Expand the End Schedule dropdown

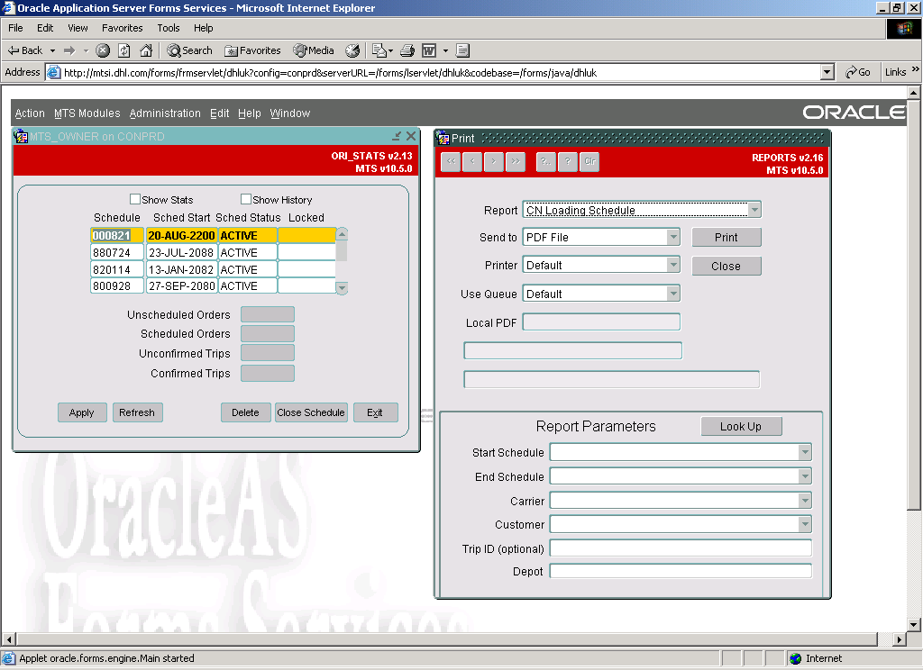[x=805, y=476]
